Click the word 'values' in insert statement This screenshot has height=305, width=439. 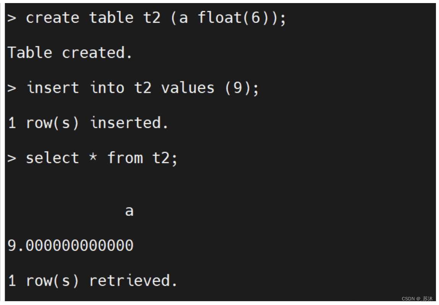(188, 88)
